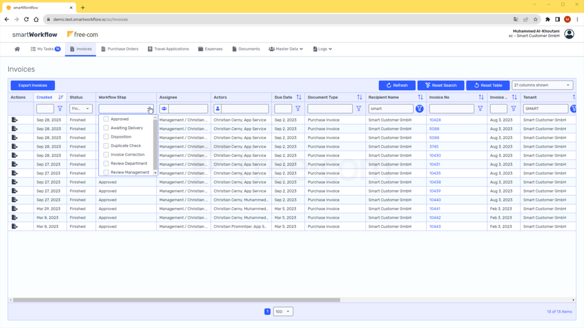Viewport: 584px width, 328px height.
Task: Check the Duplicate Check option
Action: (x=106, y=146)
